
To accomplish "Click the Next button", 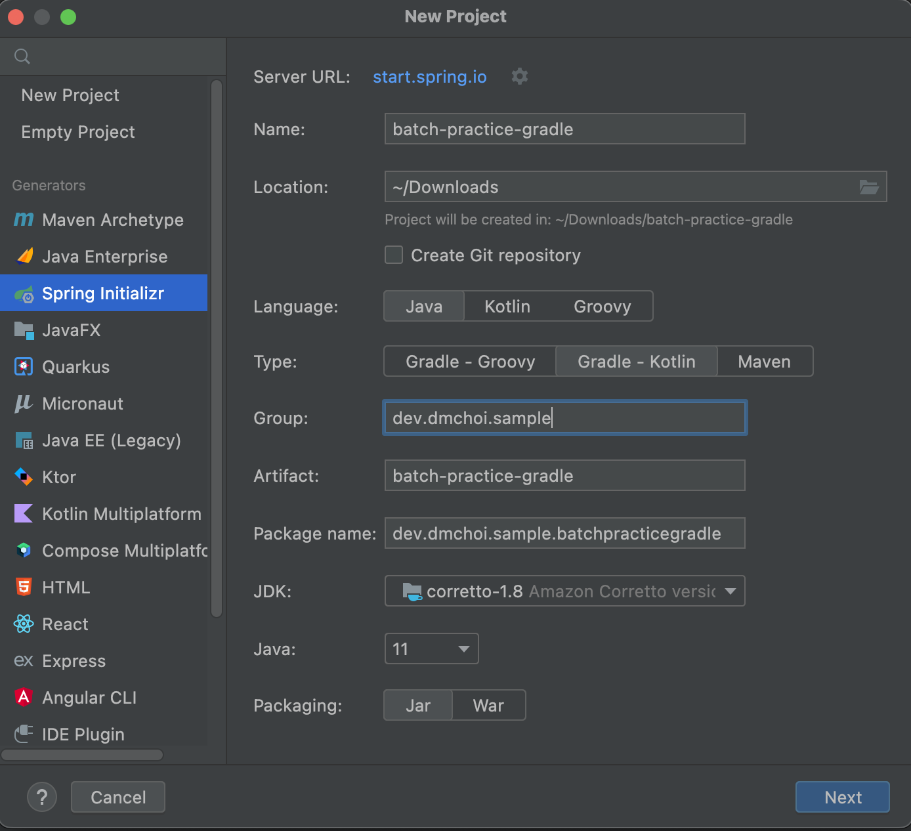I will [843, 797].
